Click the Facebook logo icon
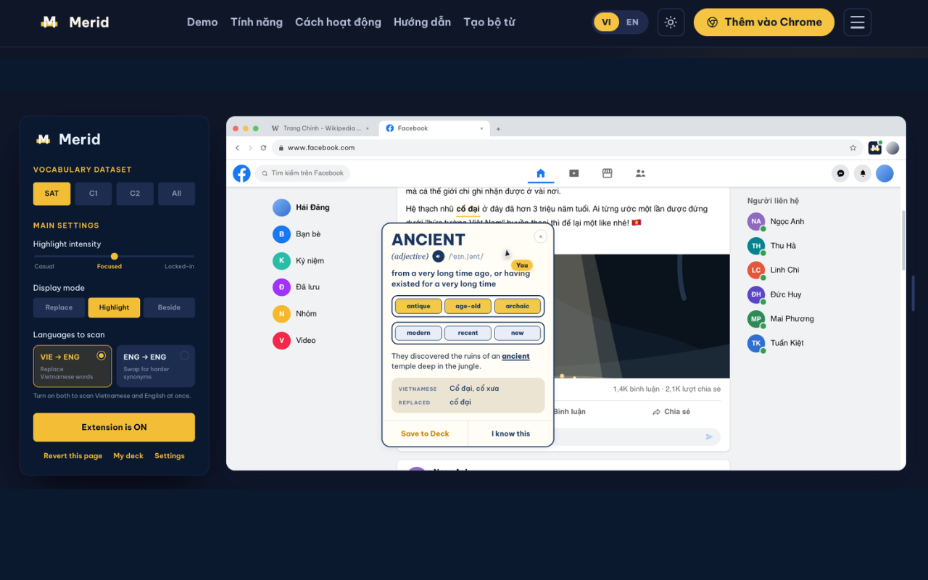 point(241,173)
